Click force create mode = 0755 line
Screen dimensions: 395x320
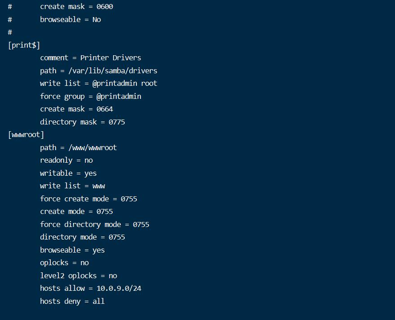[x=88, y=199]
